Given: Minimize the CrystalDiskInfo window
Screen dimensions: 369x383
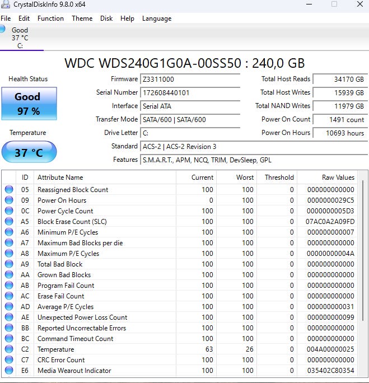Looking at the screenshot, I should click(309, 4).
